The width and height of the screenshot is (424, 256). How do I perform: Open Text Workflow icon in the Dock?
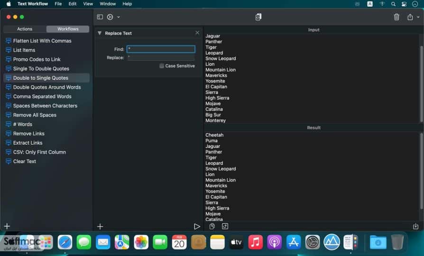click(350, 242)
